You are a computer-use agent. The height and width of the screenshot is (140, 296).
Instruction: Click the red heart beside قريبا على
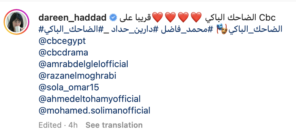(x=158, y=16)
